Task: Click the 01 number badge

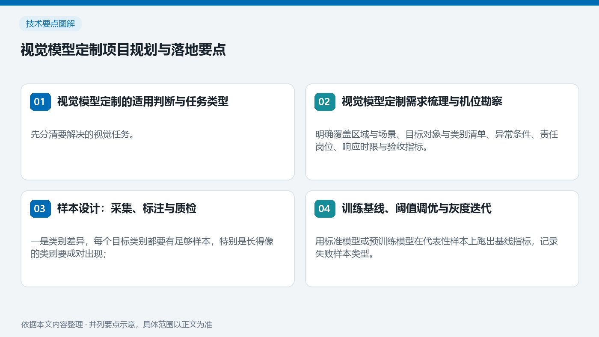Action: point(40,102)
